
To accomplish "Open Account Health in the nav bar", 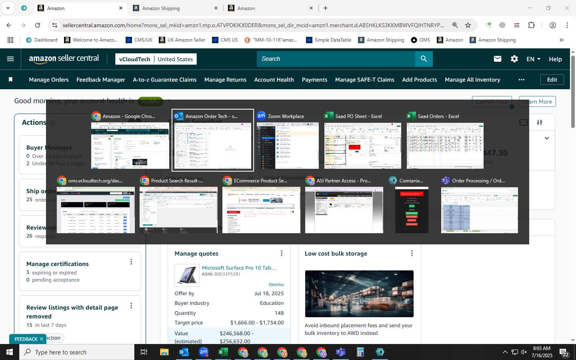I will coord(274,80).
